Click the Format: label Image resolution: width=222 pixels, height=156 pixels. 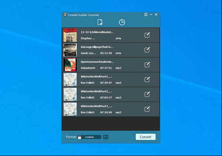(x=71, y=137)
